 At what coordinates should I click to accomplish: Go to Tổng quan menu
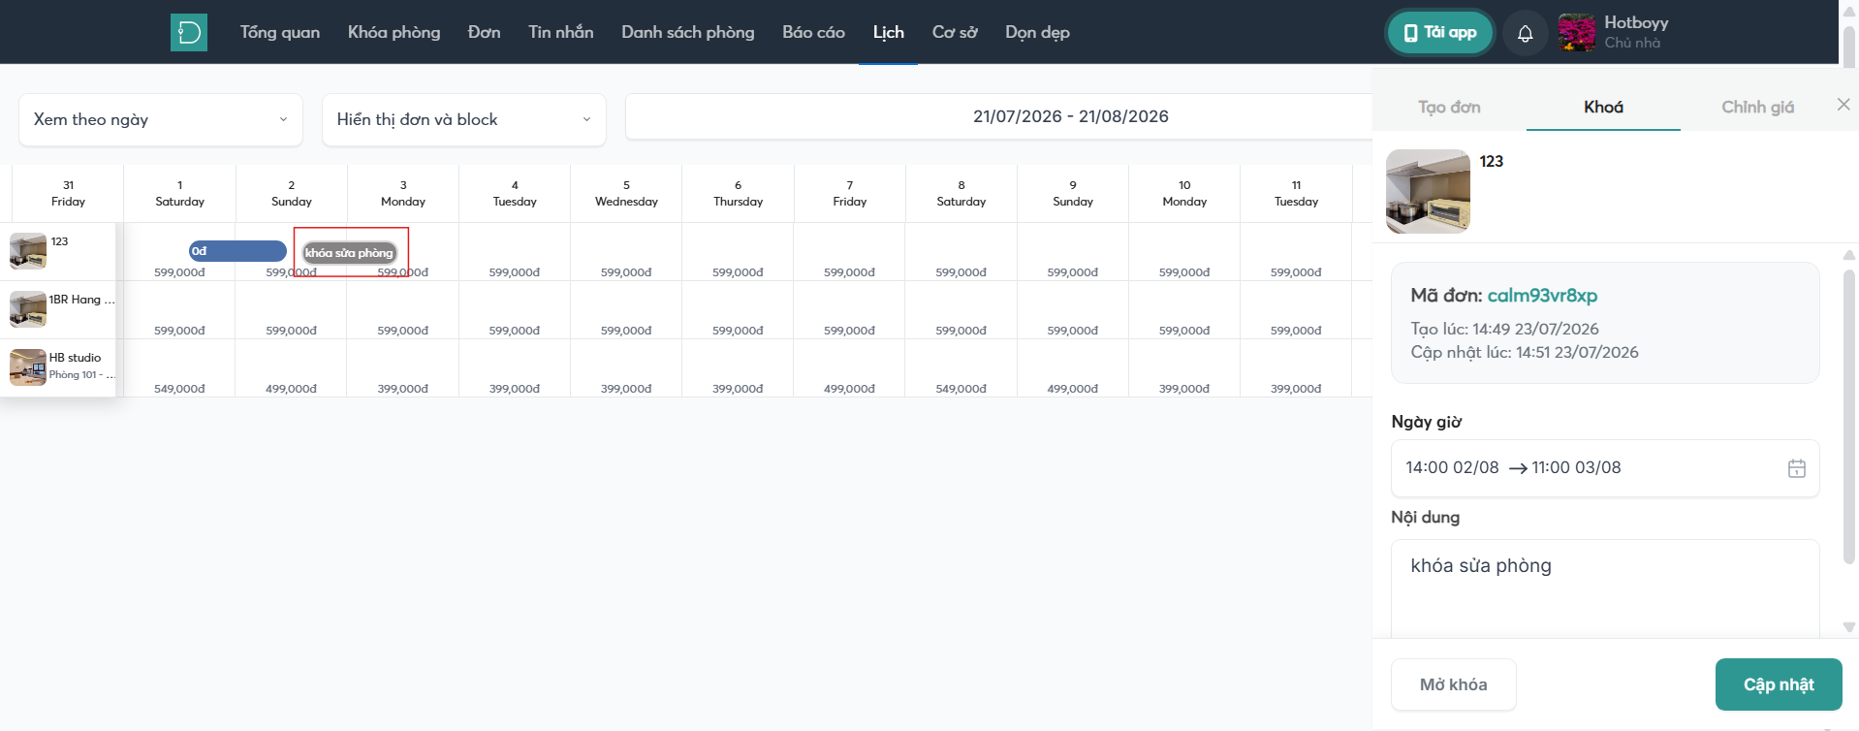280,32
